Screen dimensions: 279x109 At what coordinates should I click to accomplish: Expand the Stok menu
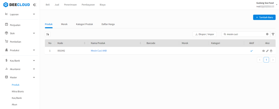[x=34, y=33]
